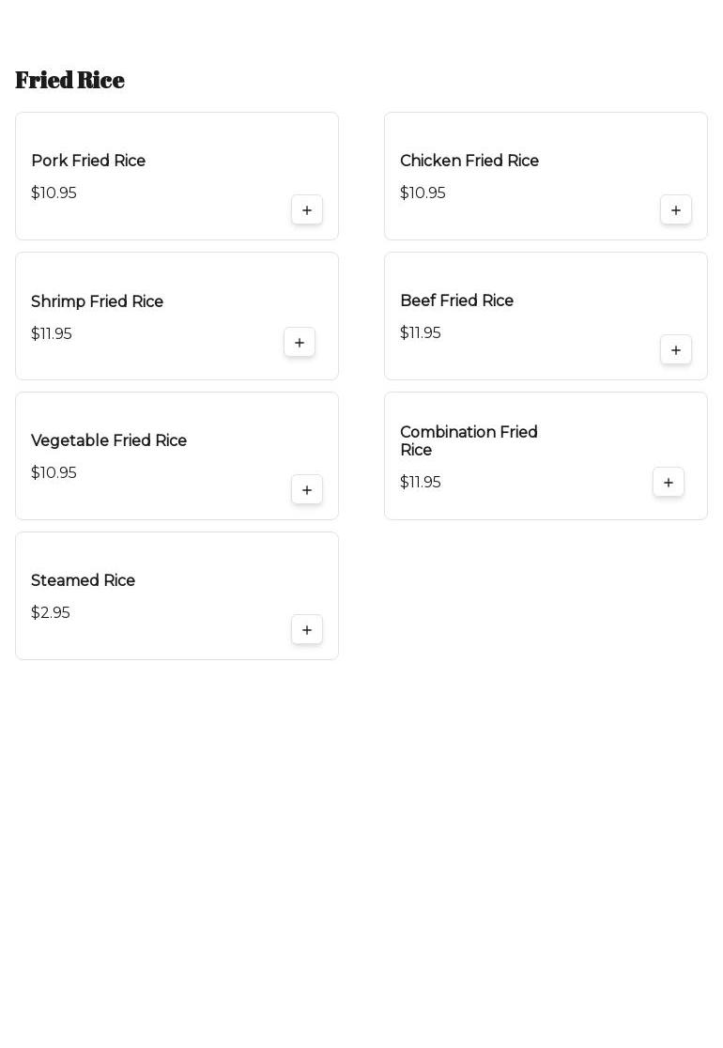
Task: Click the $2.95 Steamed Rice price
Action: (51, 613)
